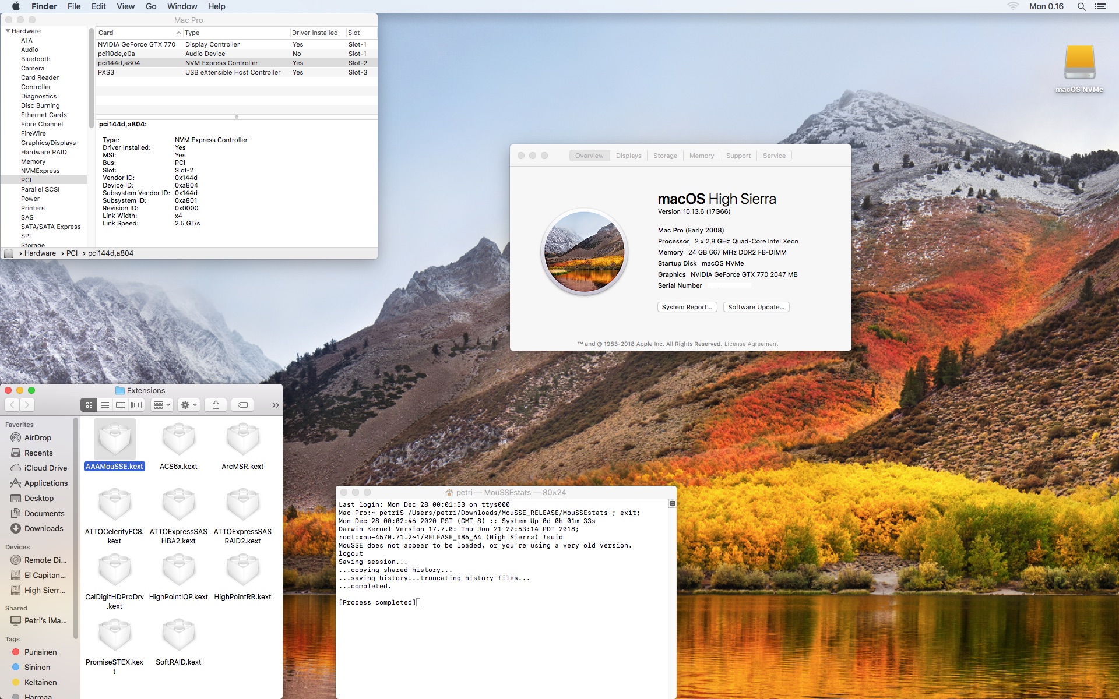Open the Go menu
Image resolution: width=1119 pixels, height=699 pixels.
point(151,6)
